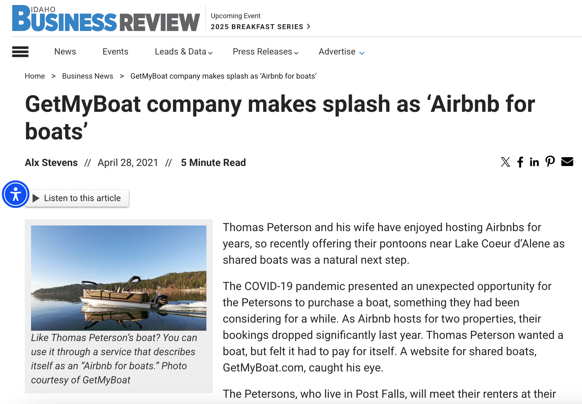
Task: Open the 2025 Breakfast Series event link
Action: coord(260,27)
